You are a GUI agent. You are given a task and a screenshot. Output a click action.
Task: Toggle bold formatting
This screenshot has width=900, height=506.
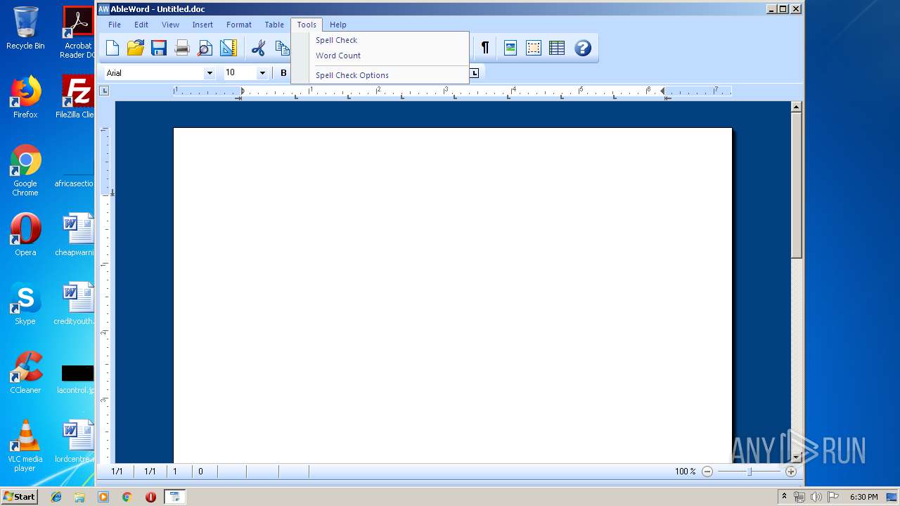[284, 72]
